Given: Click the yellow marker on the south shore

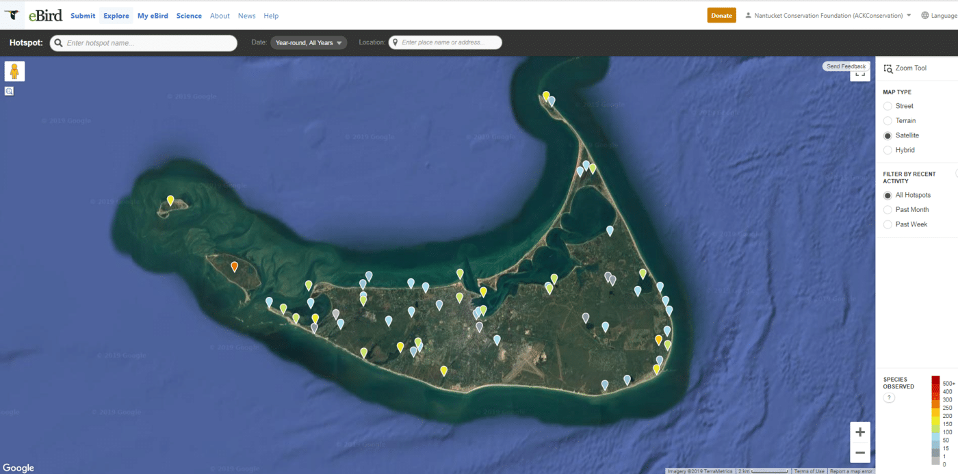Looking at the screenshot, I should tap(444, 371).
